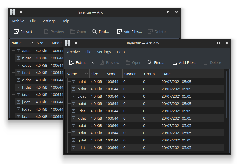The height and width of the screenshot is (164, 237).
Task: Open Help menu in back Ark window
Action: point(65,21)
